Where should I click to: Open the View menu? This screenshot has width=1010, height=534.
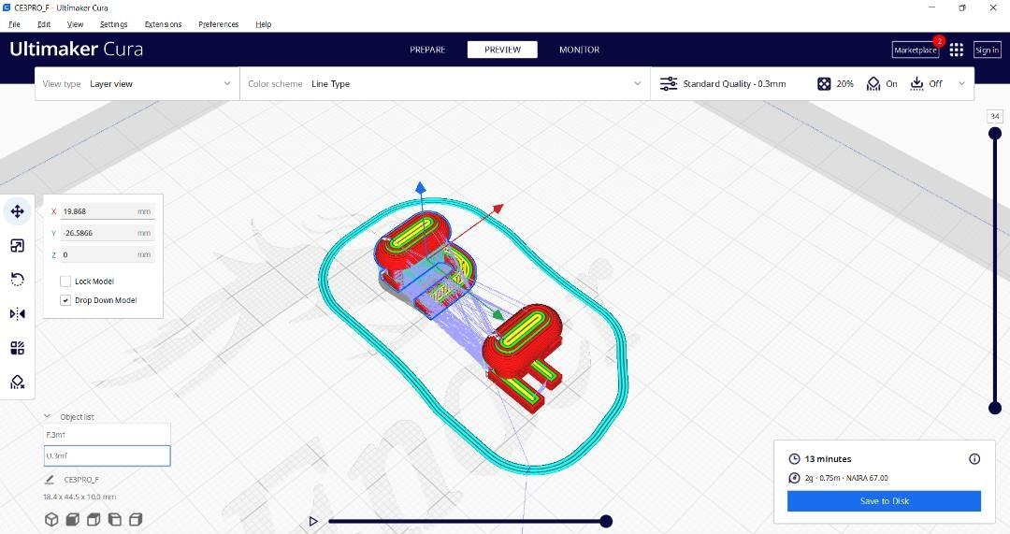point(76,24)
